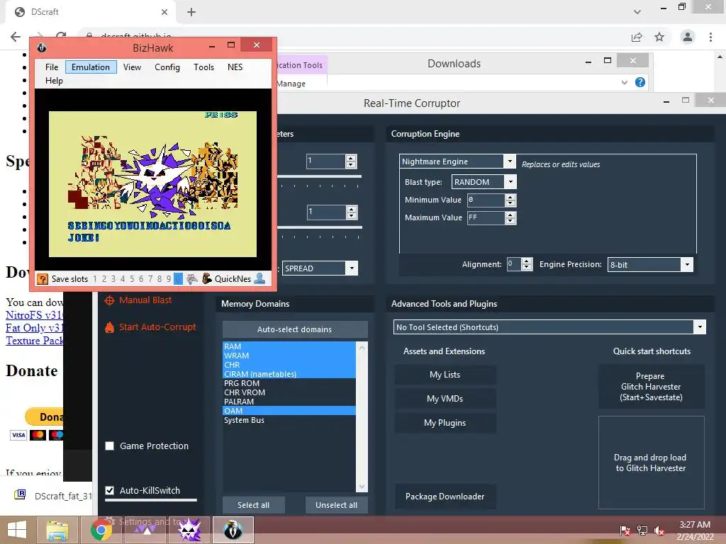Open the Nightmare Engine dropdown
The width and height of the screenshot is (726, 544).
click(509, 161)
